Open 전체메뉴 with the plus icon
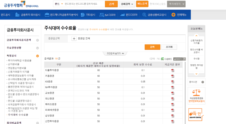 click(x=179, y=15)
